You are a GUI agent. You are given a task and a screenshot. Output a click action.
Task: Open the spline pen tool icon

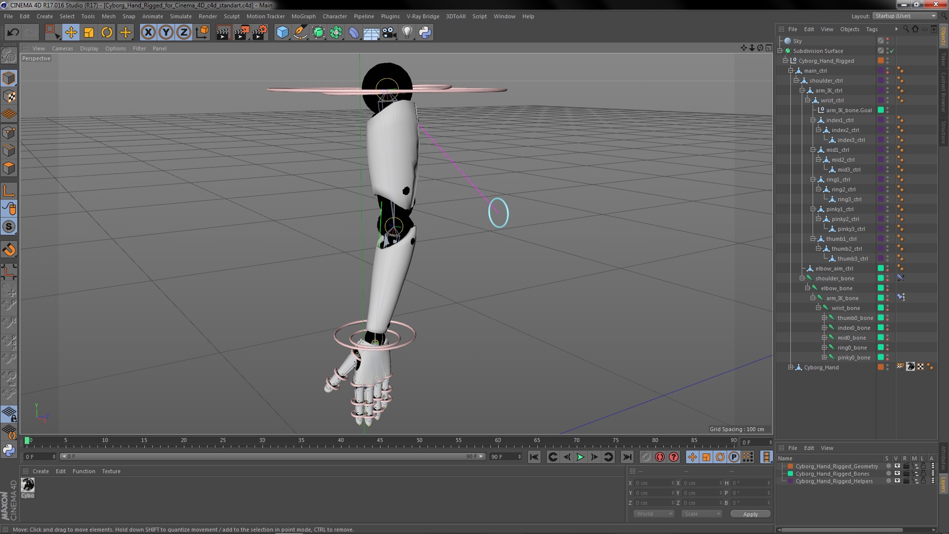tap(300, 33)
